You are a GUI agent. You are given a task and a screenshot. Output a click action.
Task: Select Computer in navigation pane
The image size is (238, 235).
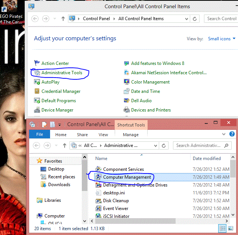(x=55, y=216)
